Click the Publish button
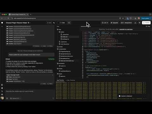The height and width of the screenshot is (114, 152). [x=146, y=23]
